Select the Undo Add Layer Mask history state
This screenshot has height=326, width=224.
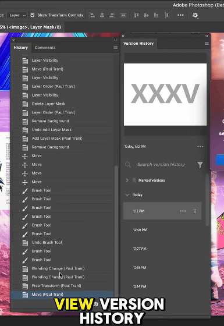(x=62, y=130)
